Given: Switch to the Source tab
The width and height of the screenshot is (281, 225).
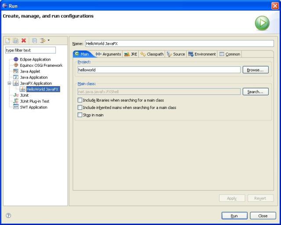Looking at the screenshot, I should point(176,54).
